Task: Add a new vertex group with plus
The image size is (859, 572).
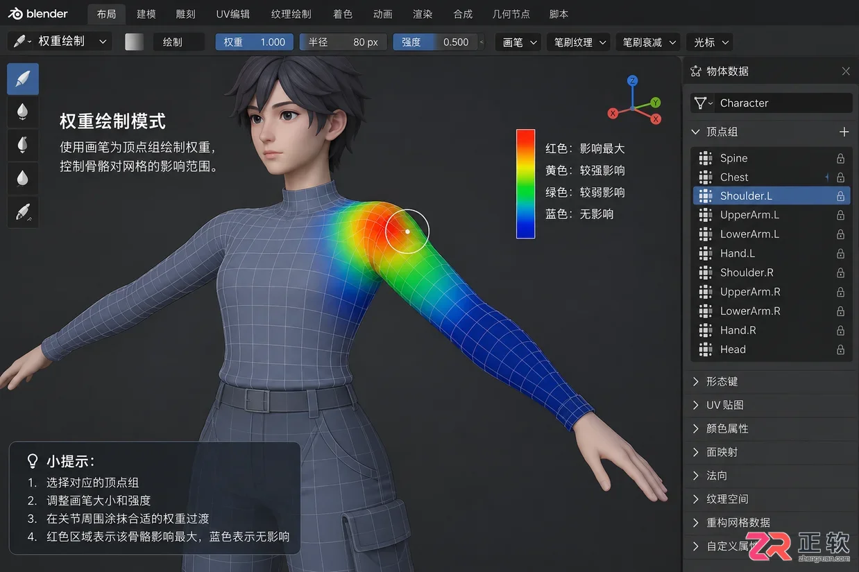Action: tap(844, 132)
